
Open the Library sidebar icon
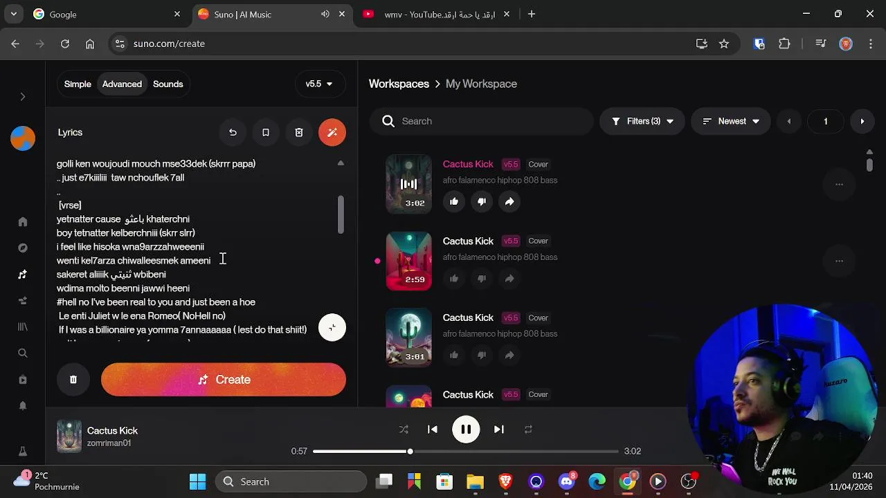23,326
